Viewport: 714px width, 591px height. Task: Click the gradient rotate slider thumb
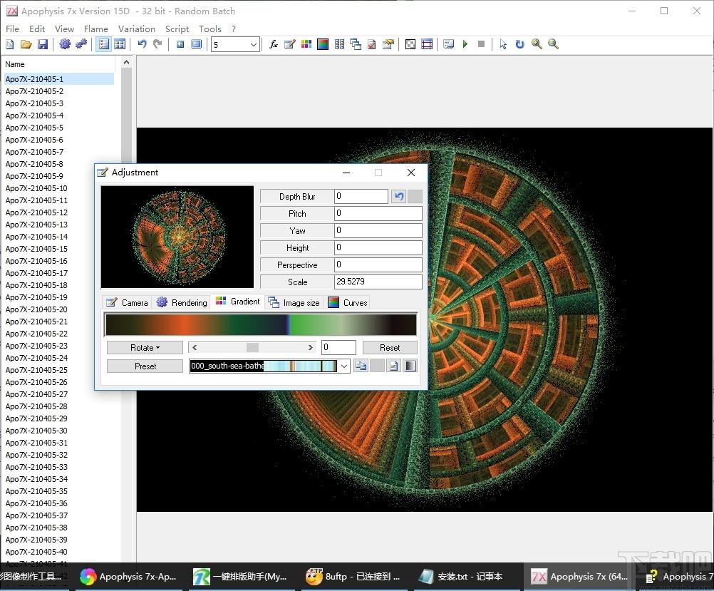click(252, 348)
